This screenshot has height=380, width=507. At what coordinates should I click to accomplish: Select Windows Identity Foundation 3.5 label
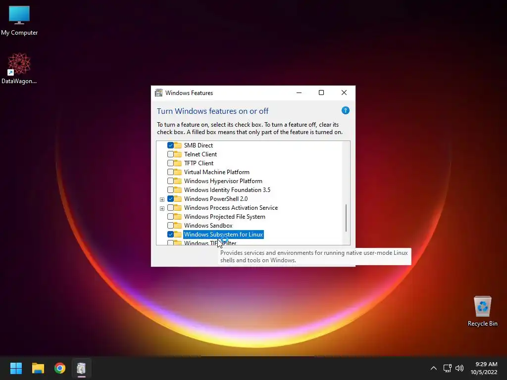tap(227, 190)
